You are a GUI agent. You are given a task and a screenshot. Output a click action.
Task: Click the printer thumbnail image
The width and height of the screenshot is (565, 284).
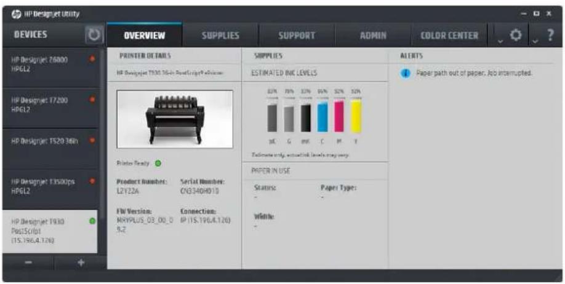[x=175, y=119]
